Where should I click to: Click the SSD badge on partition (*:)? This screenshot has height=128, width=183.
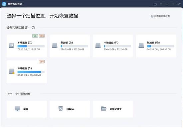[42, 62]
